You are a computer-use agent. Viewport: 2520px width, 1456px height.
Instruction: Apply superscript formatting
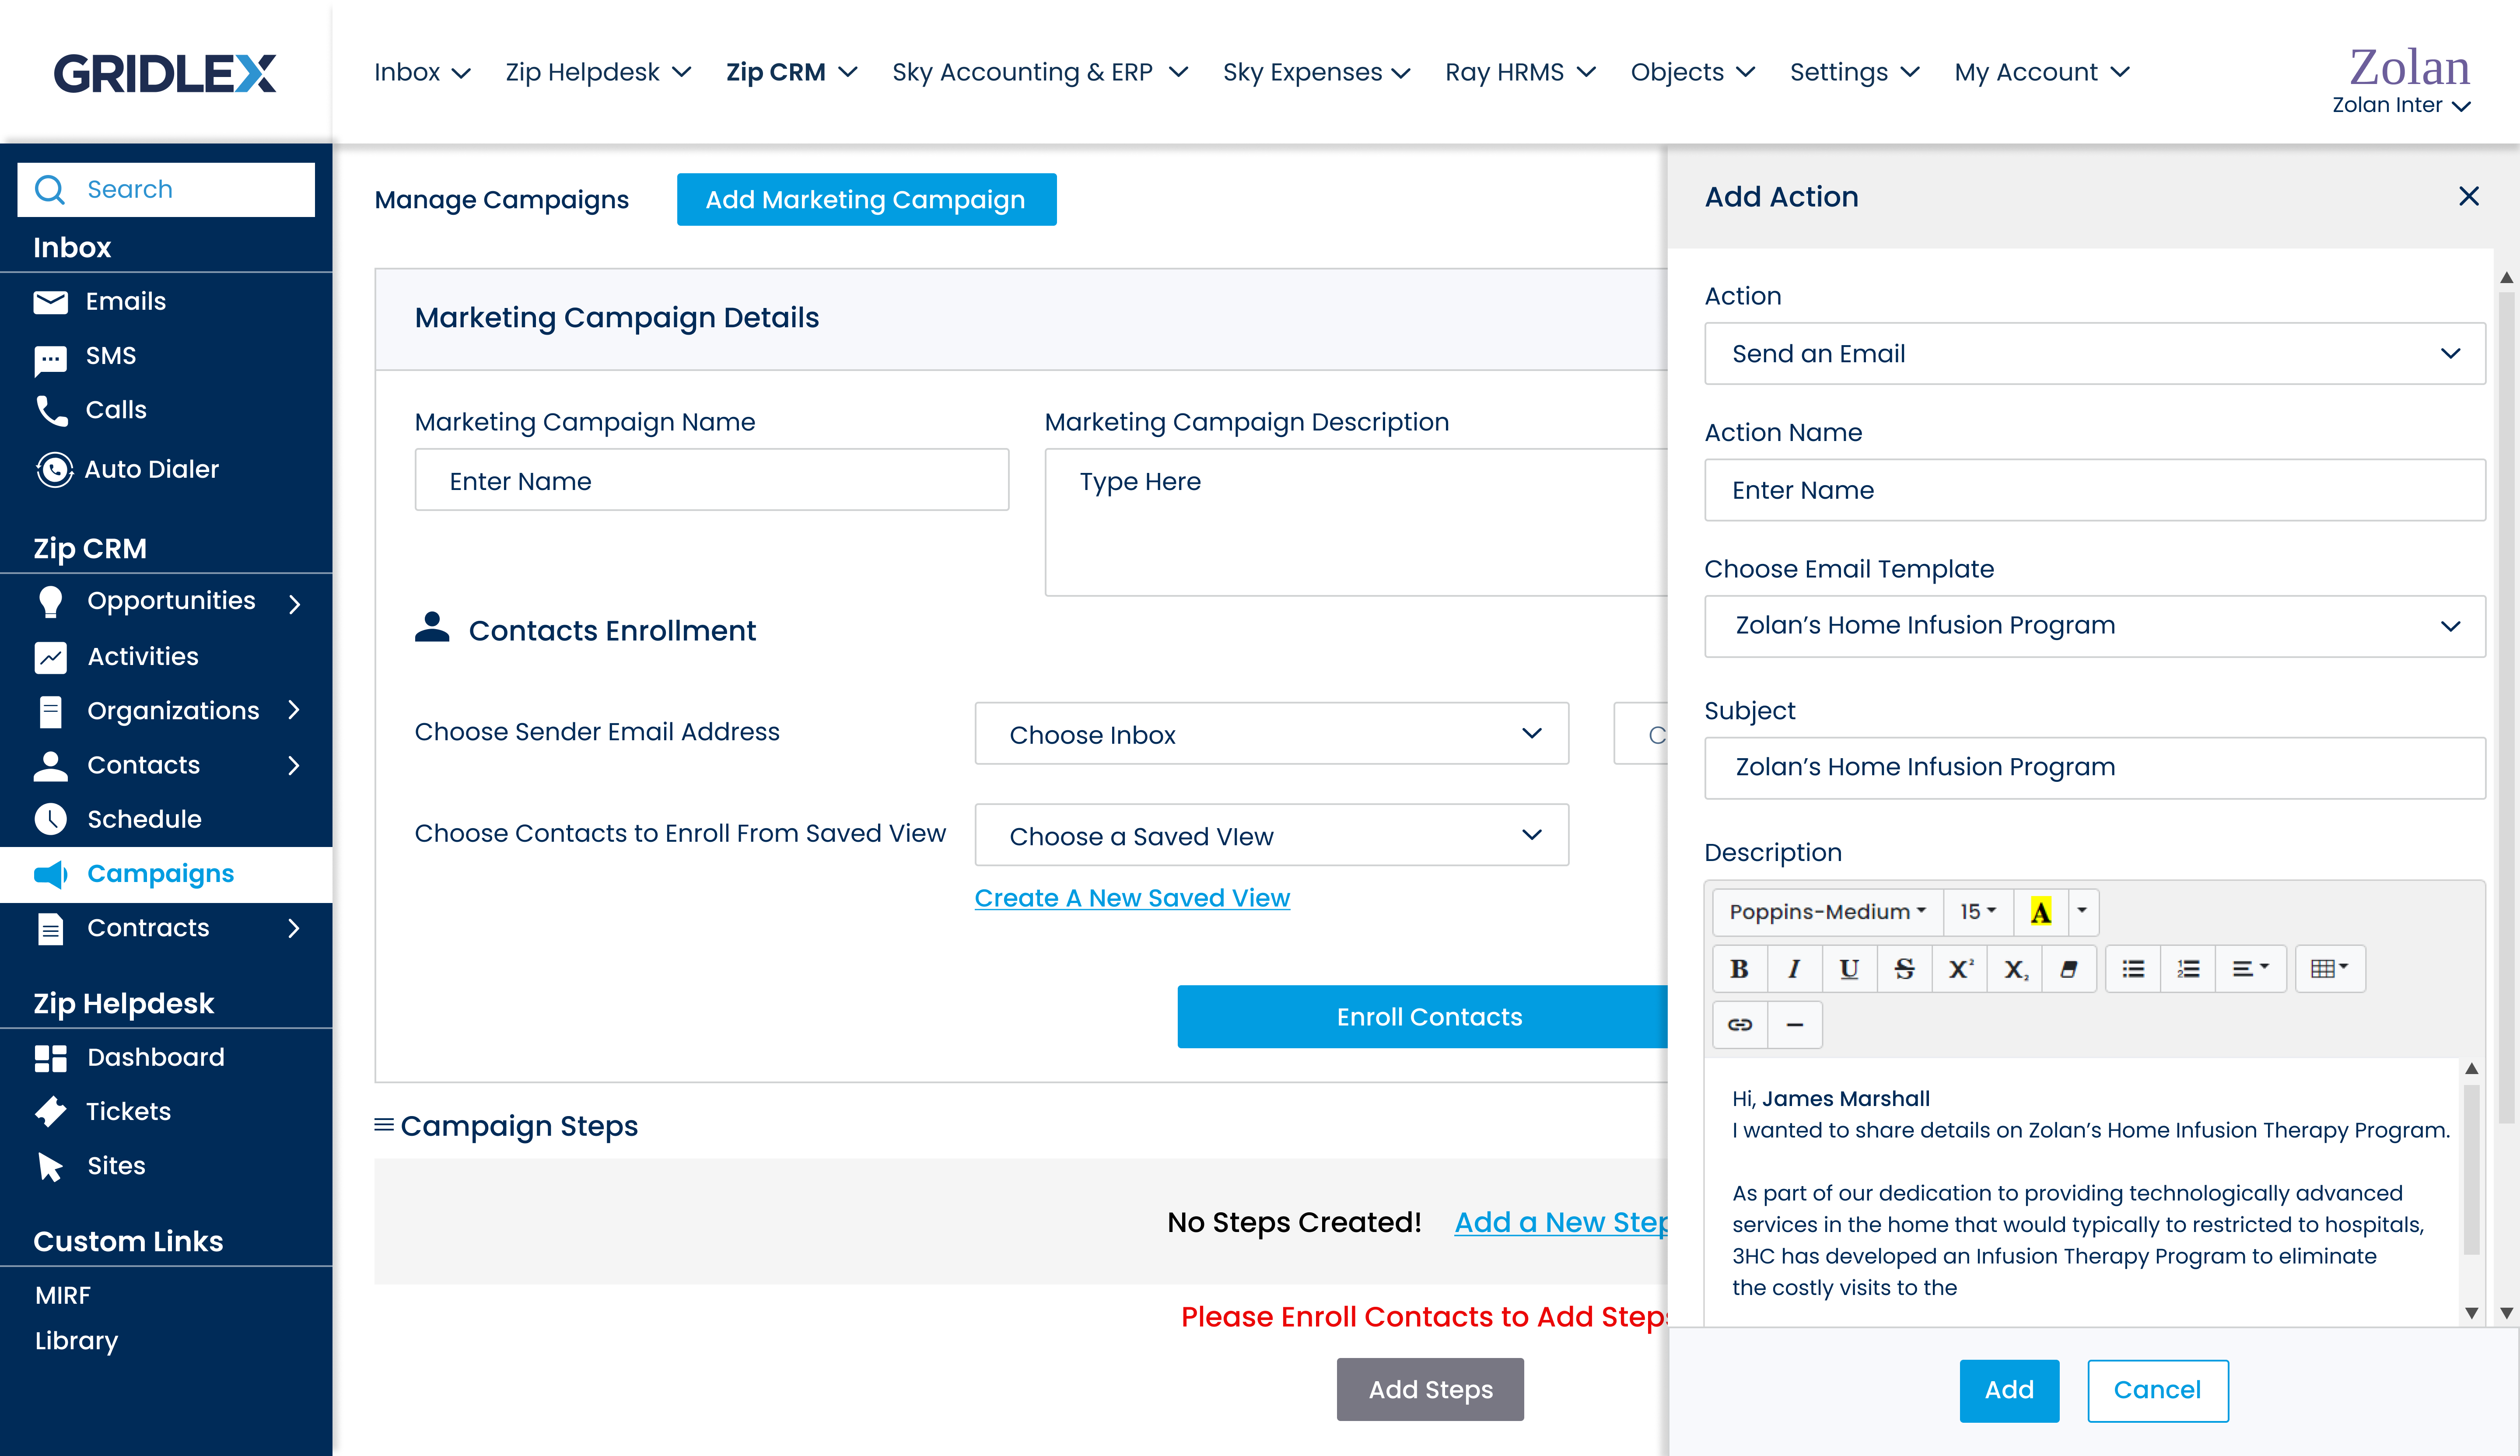coord(1960,969)
